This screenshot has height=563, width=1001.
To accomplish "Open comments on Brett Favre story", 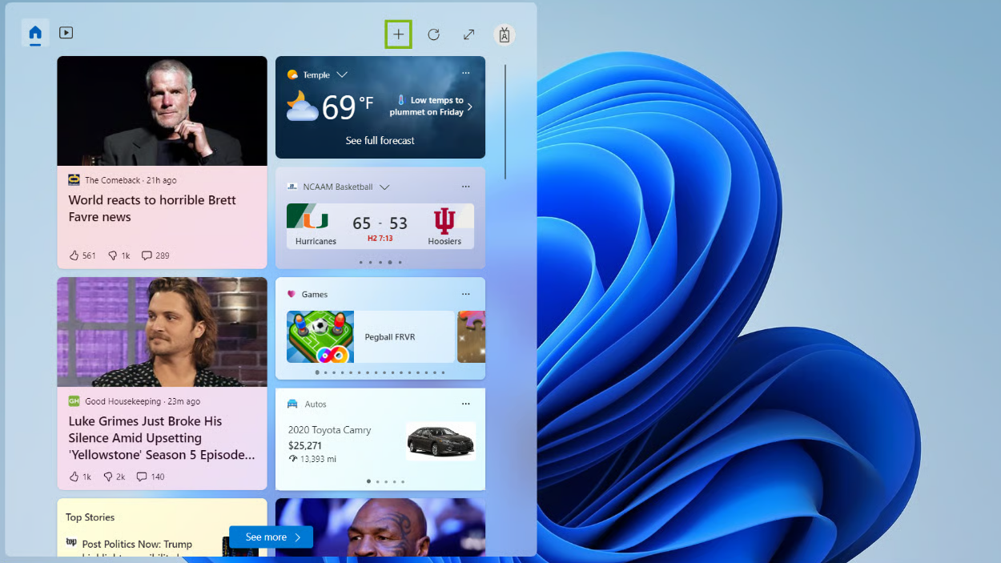I will (155, 255).
